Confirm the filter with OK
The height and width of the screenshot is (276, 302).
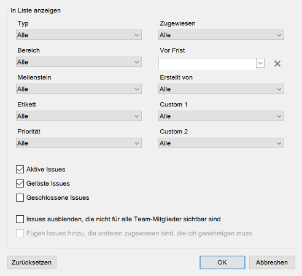coord(222,262)
